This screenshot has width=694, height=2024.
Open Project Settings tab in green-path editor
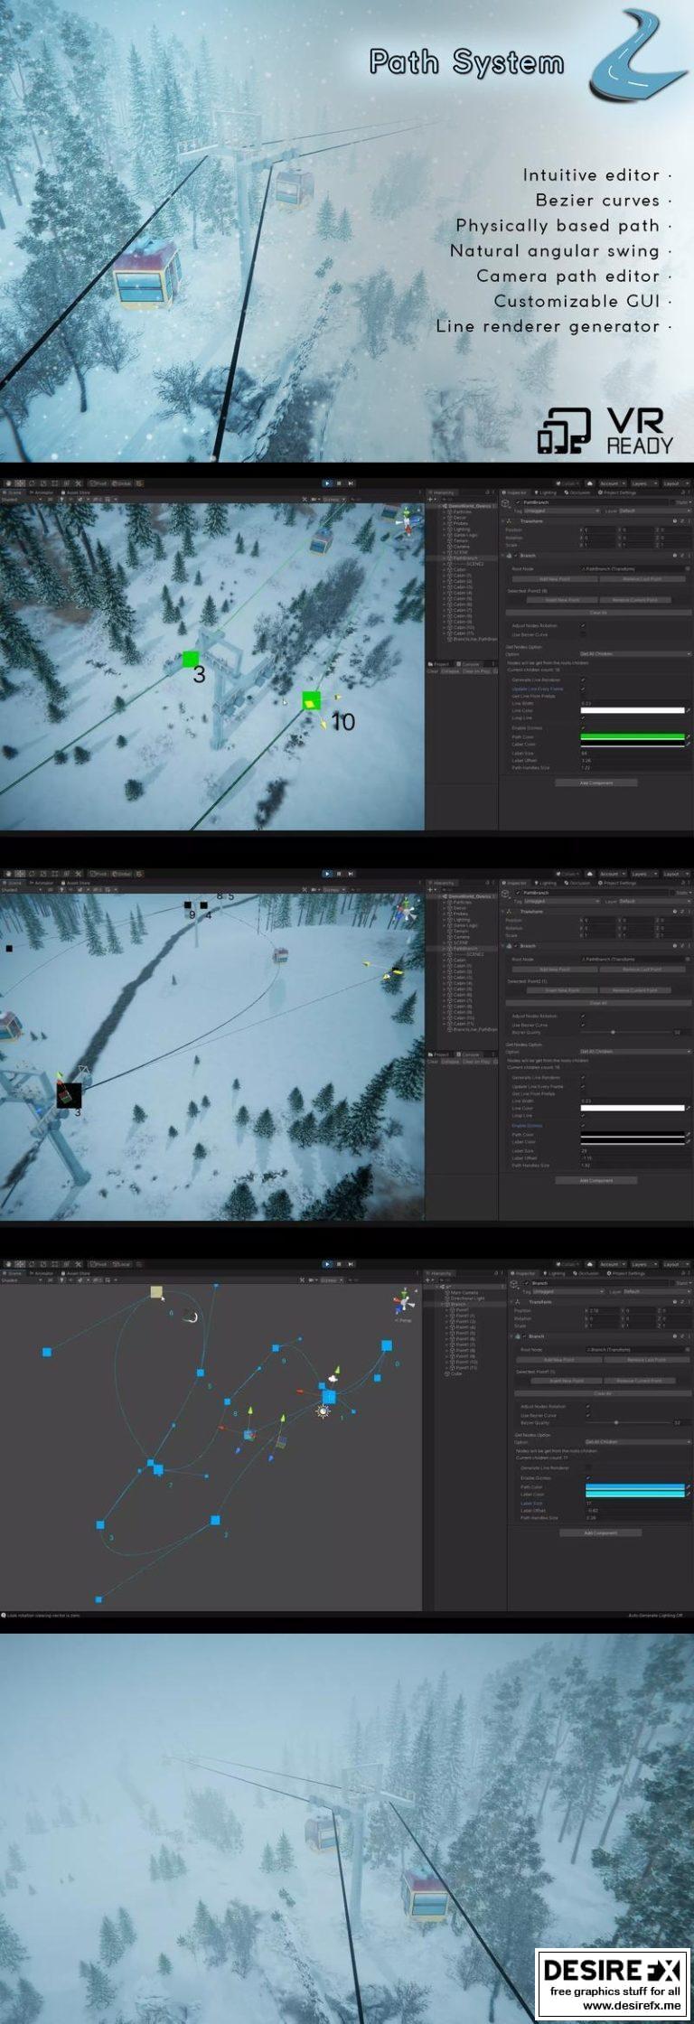617,492
